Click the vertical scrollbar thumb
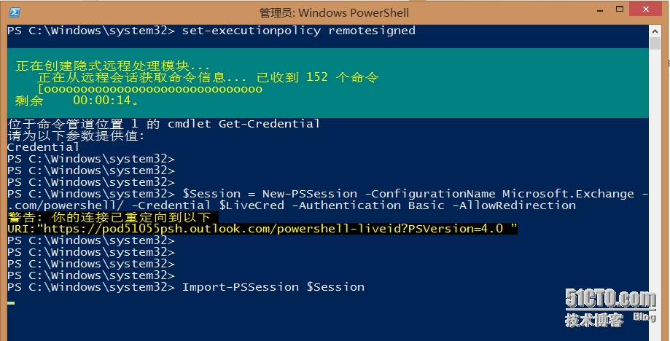Screen dimensions: 670x341 click(x=655, y=45)
